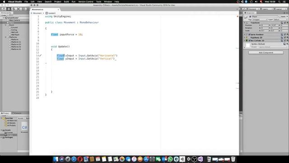Open Unity cloud services icon
The image size is (289, 163).
click(x=244, y=9)
